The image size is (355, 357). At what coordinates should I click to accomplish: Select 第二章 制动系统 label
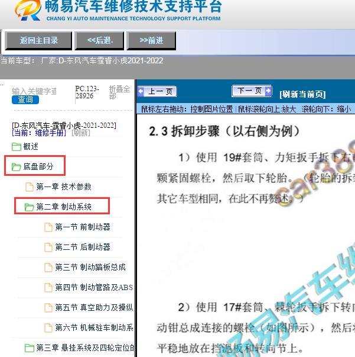click(64, 207)
